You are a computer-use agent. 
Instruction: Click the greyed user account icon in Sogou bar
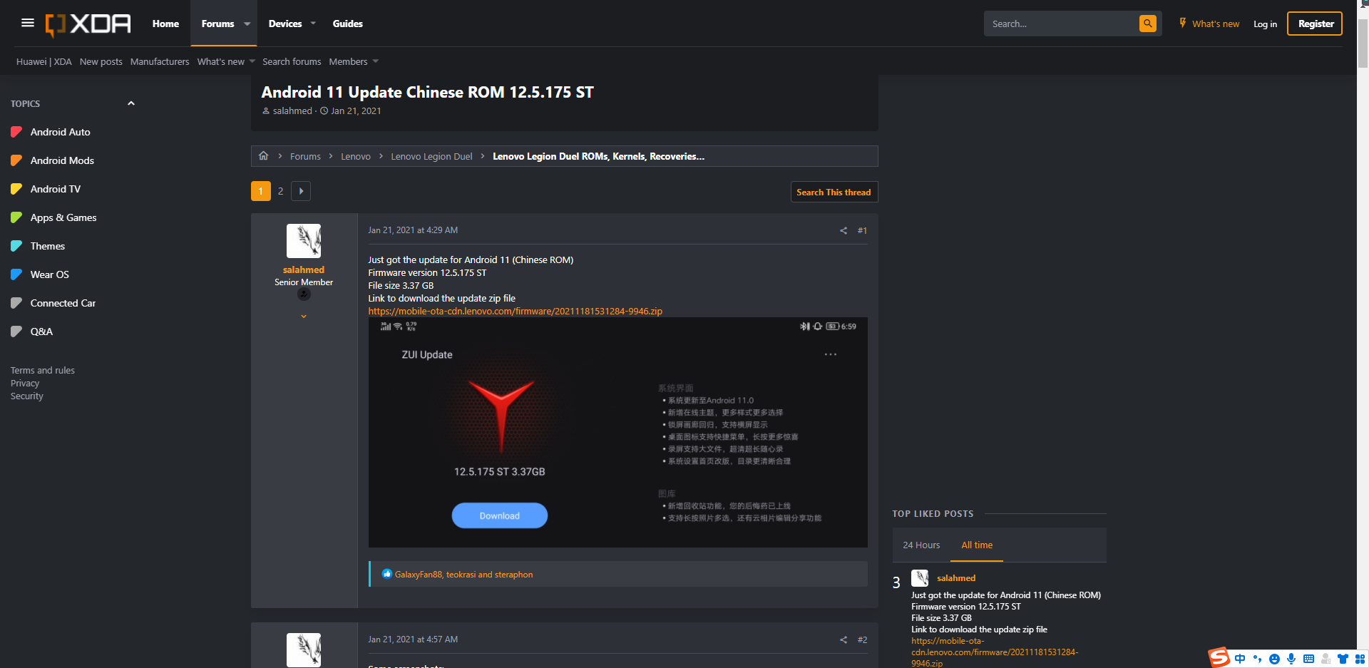(x=1326, y=659)
